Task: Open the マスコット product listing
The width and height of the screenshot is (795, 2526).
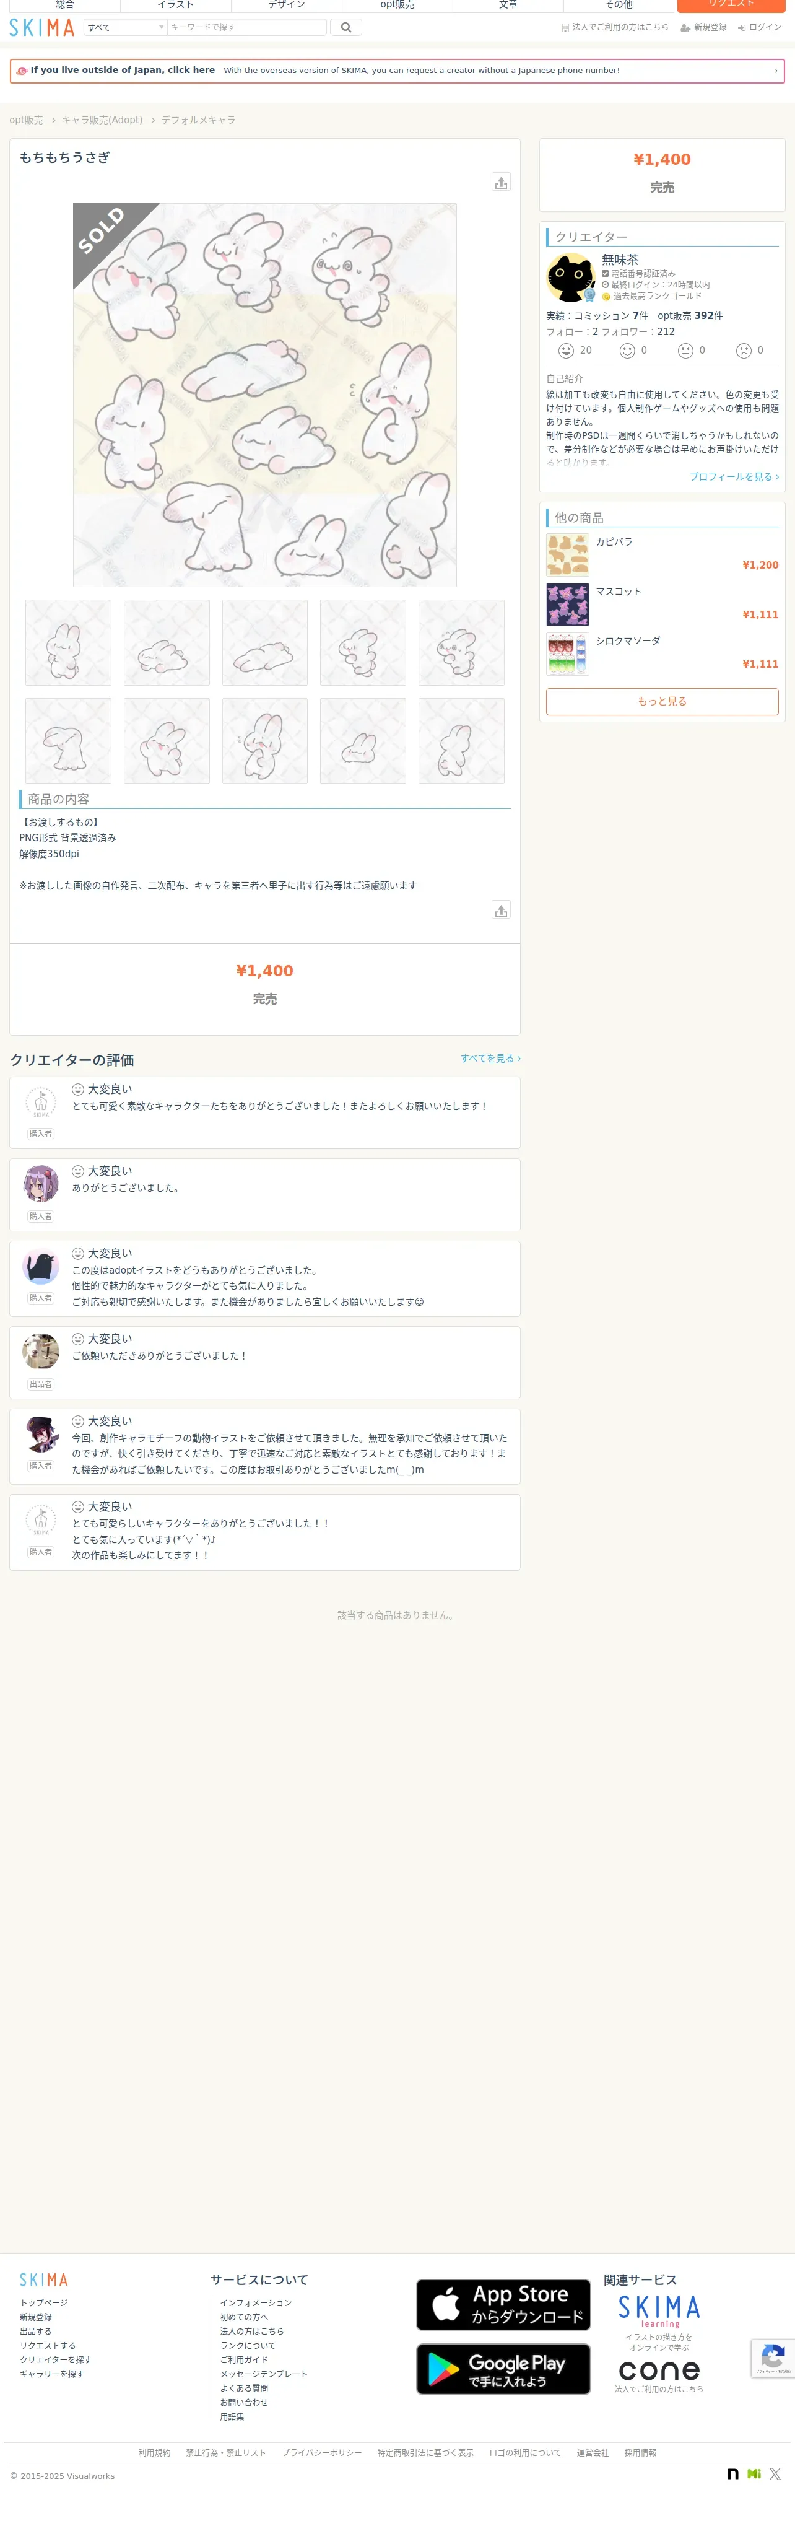Action: [x=662, y=604]
